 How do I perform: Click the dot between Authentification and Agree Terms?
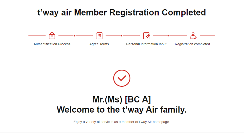pyautogui.click(x=74, y=36)
